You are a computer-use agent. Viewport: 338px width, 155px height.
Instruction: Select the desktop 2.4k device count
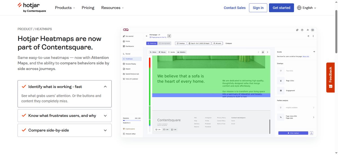tap(158, 130)
